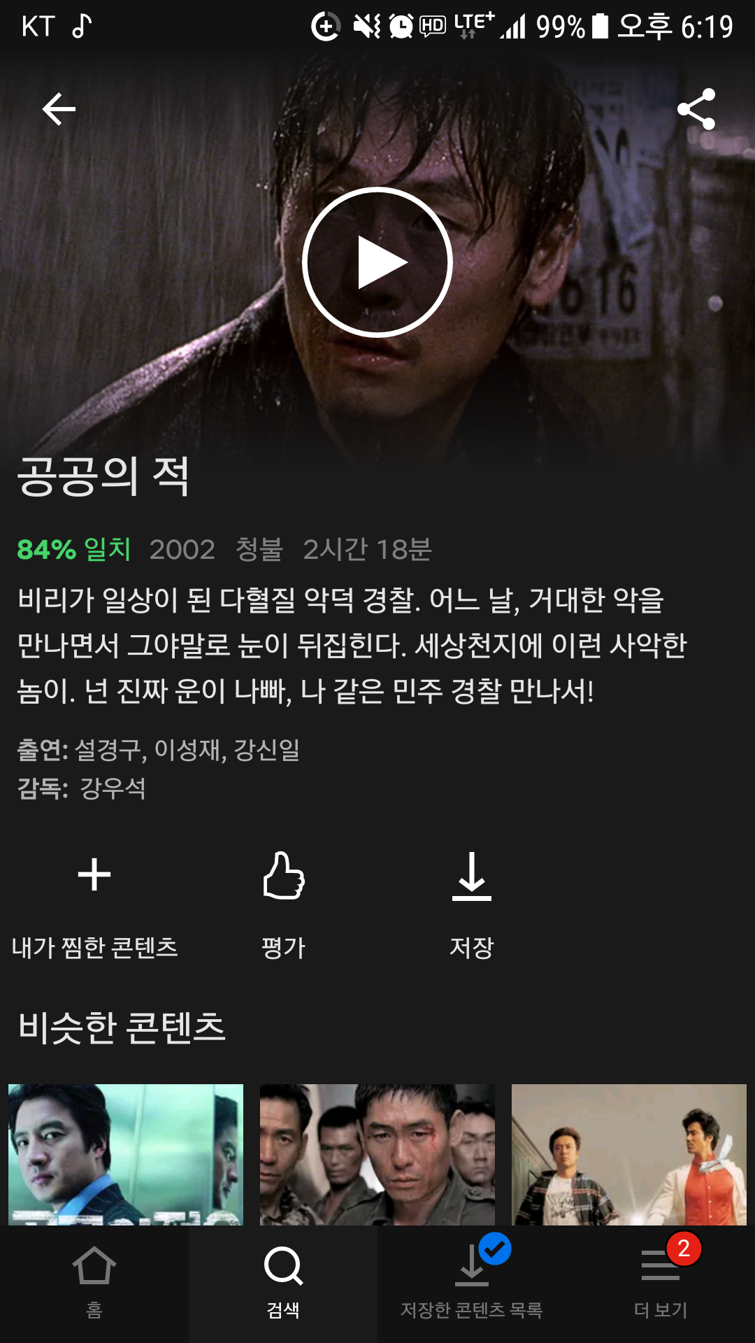Tap the blue checkmark download badge
The height and width of the screenshot is (1343, 755).
(495, 1249)
